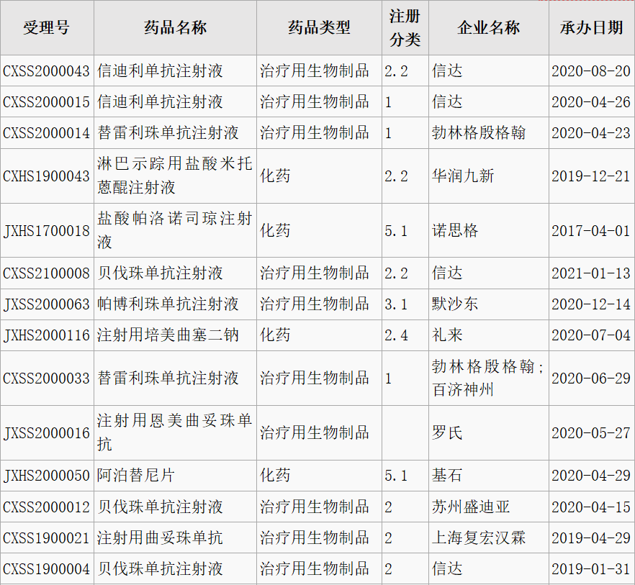
Task: Select cell CXSS2000012
Action: click(x=46, y=507)
